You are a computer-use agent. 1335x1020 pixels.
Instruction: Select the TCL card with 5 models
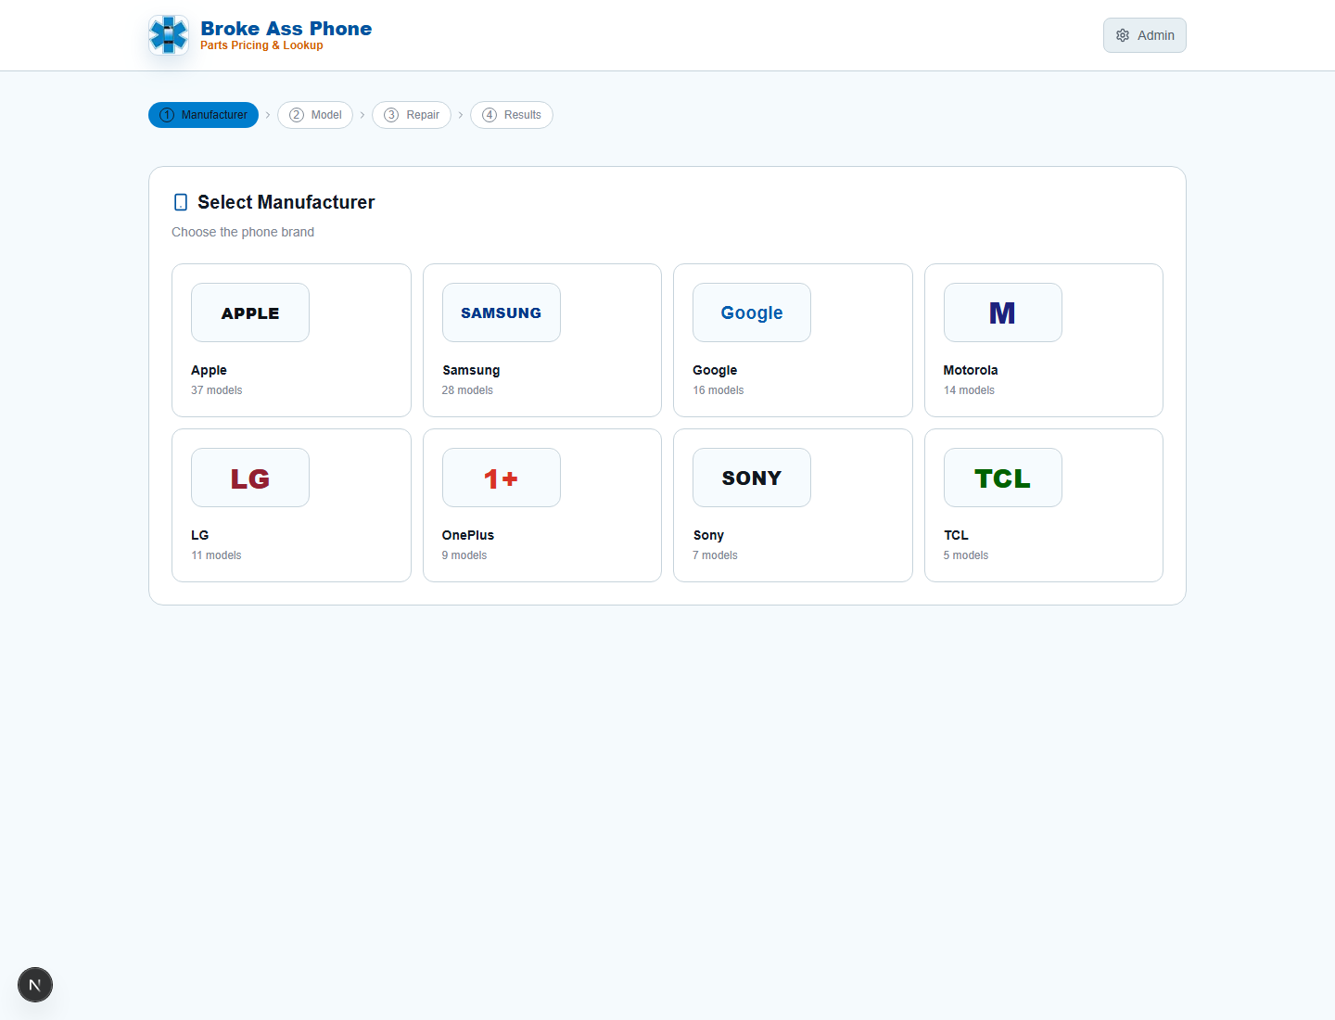1044,505
